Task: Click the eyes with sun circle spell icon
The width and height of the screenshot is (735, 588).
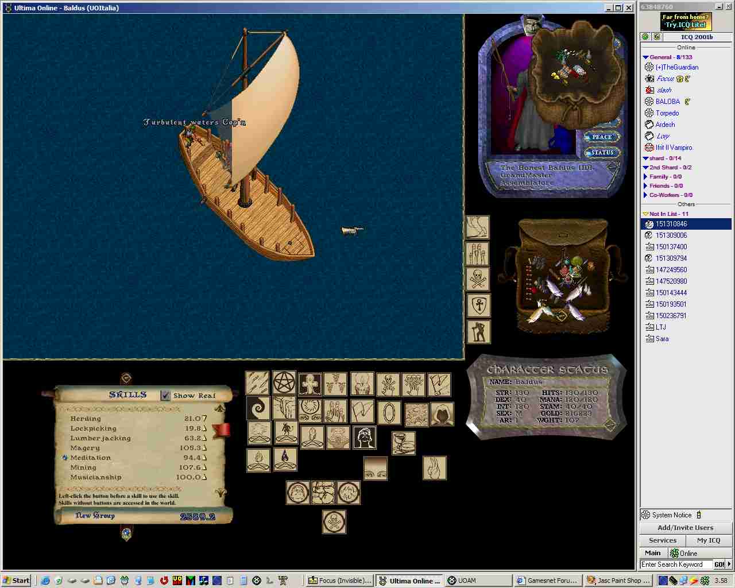Action: 310,411
